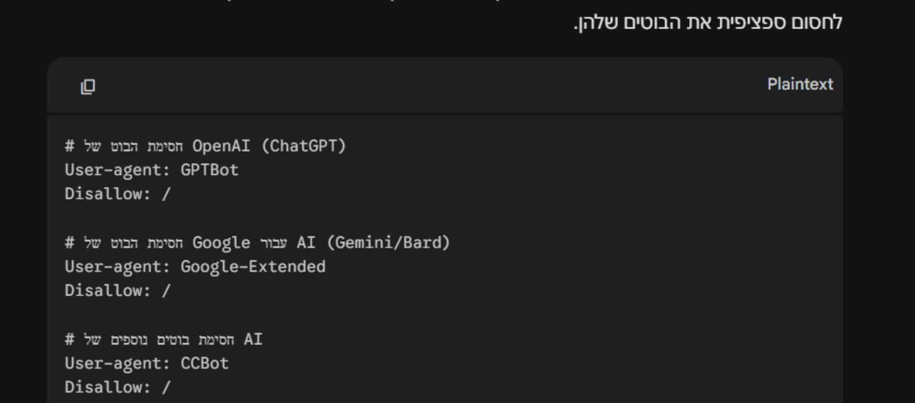Click the (ChatGPT) text in the first comment
The width and height of the screenshot is (915, 403).
click(x=304, y=146)
